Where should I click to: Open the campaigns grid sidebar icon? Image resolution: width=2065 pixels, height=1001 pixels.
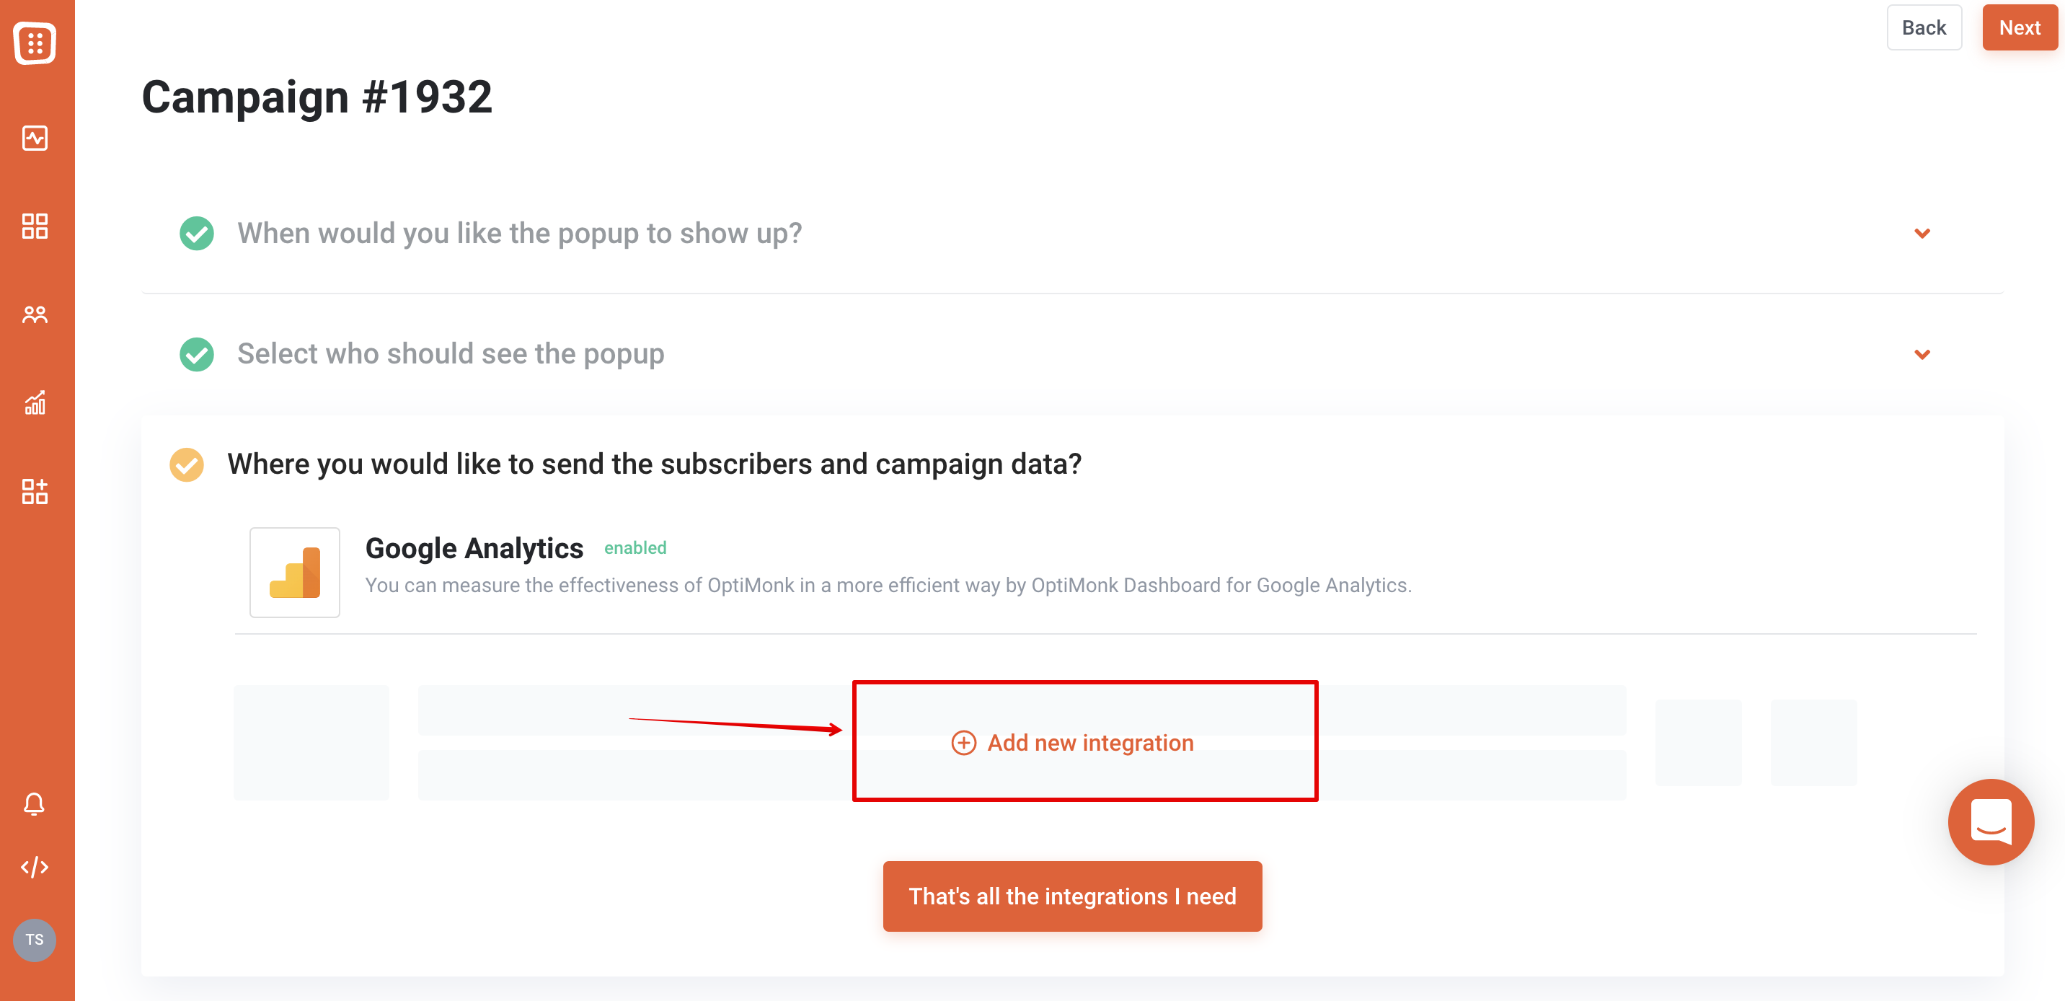35,226
